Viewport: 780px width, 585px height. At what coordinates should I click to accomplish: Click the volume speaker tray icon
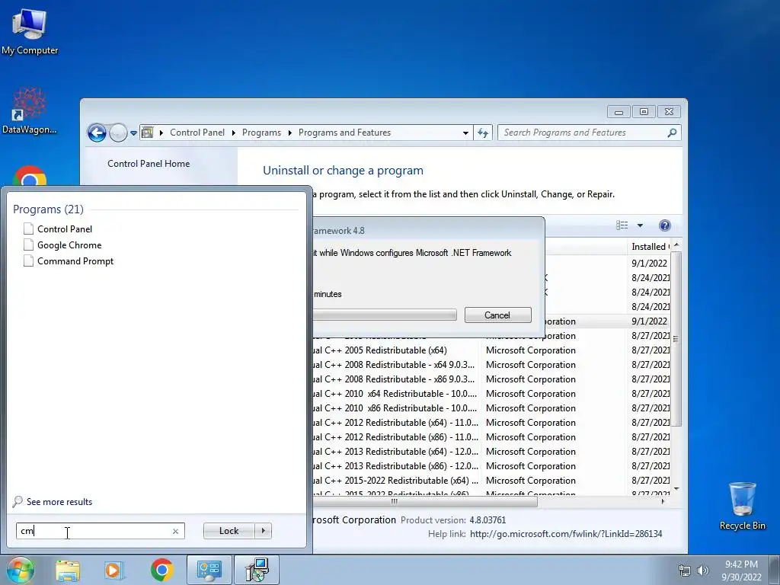coord(703,571)
